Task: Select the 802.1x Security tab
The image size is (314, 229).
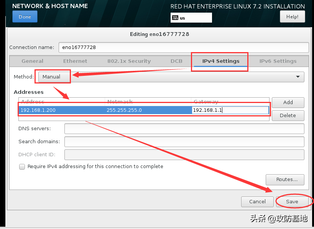Action: (x=129, y=61)
